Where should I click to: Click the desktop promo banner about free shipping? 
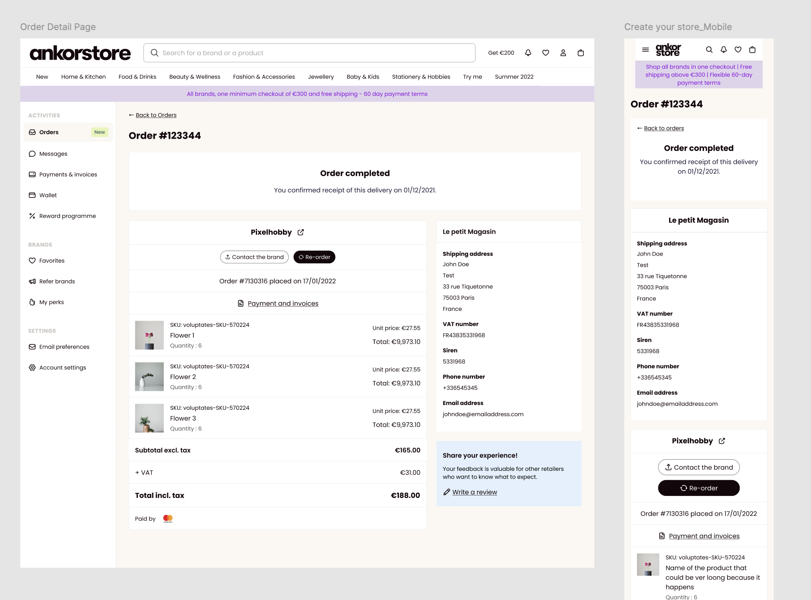point(307,94)
